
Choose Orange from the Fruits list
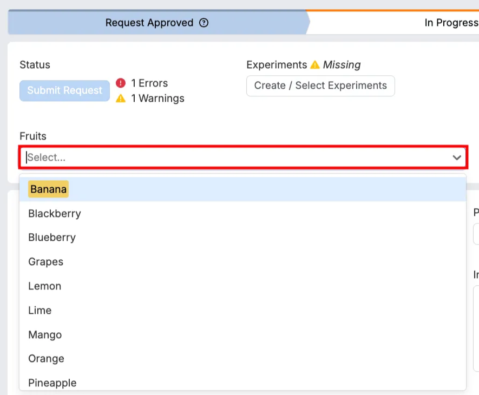click(46, 359)
